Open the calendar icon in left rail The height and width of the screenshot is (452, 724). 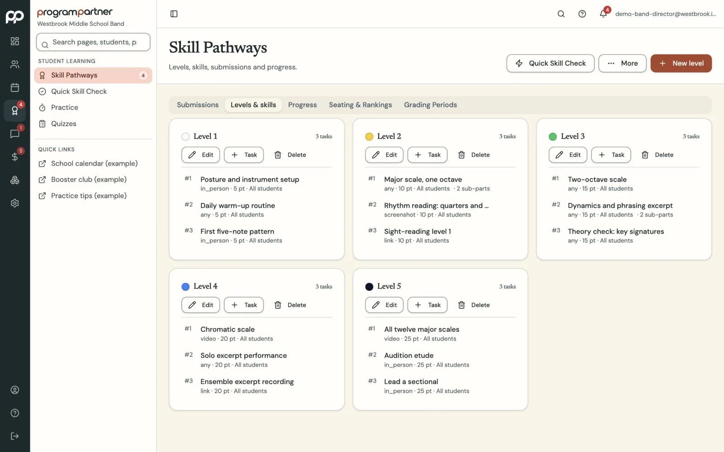tap(15, 87)
